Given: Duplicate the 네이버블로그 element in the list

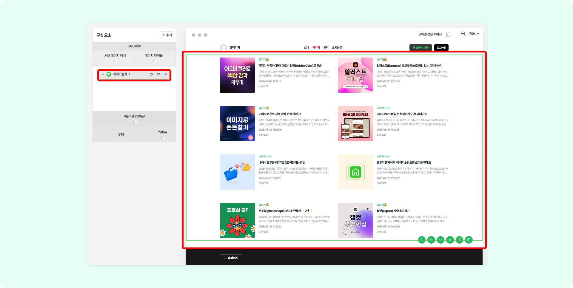Looking at the screenshot, I should [151, 74].
